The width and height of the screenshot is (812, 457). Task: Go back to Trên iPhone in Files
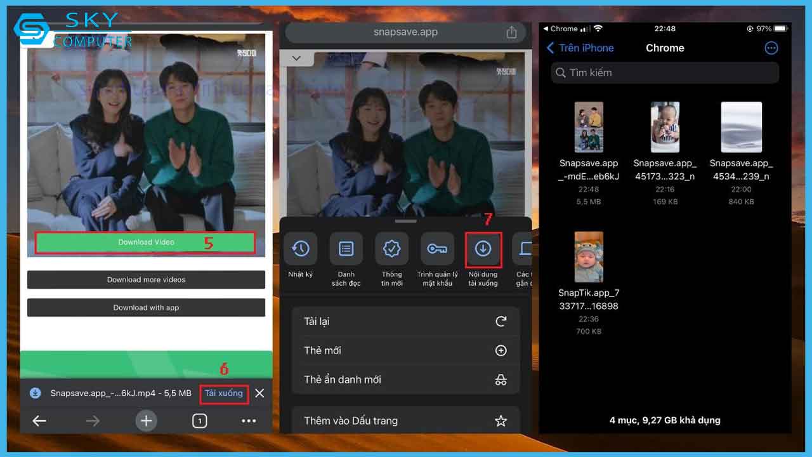click(x=580, y=48)
